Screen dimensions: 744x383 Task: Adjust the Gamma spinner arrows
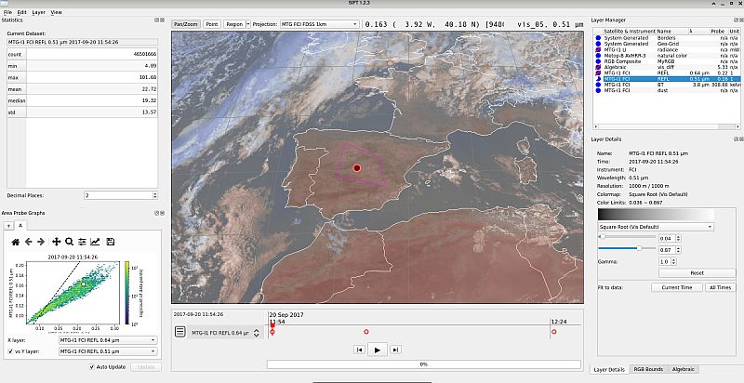pyautogui.click(x=674, y=261)
